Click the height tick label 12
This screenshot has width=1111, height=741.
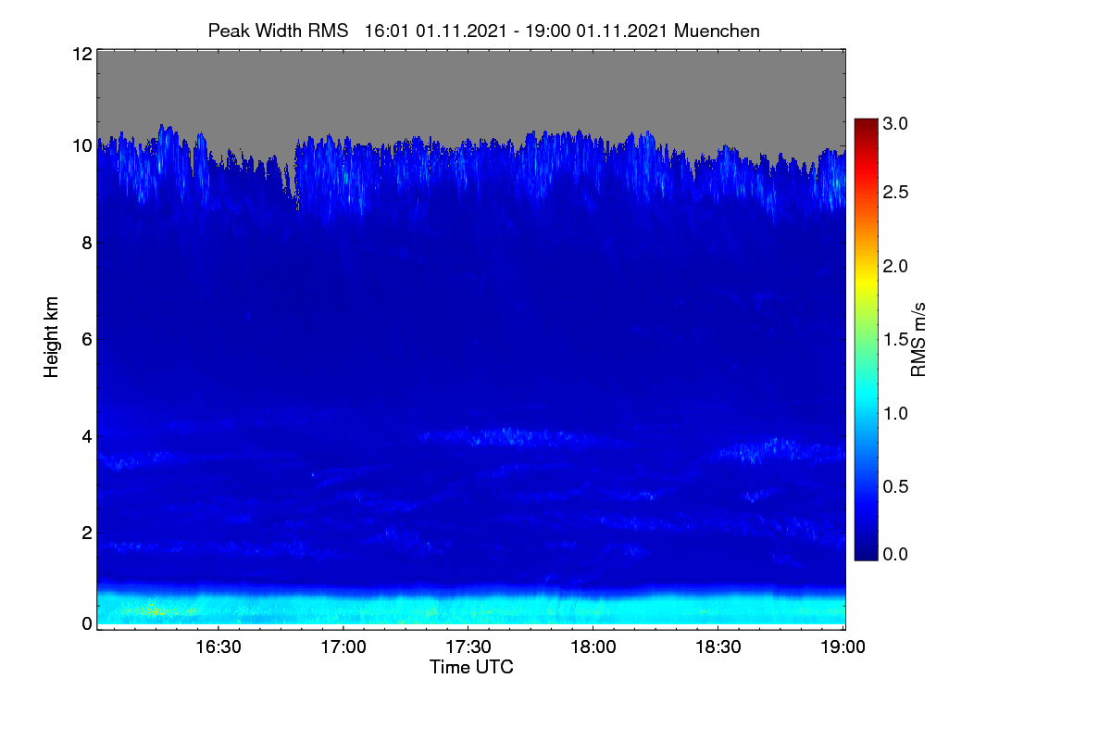pos(81,54)
